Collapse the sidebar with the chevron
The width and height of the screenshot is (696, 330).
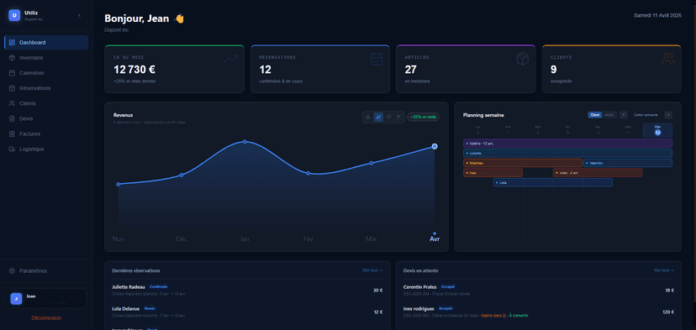pyautogui.click(x=80, y=15)
